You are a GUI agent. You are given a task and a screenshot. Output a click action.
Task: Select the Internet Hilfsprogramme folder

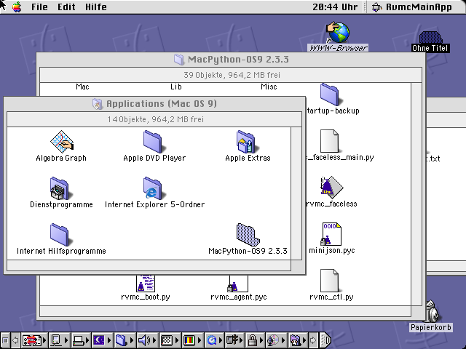click(60, 234)
